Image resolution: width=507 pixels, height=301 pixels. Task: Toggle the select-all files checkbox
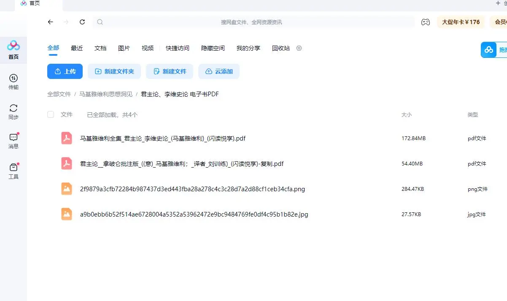[x=51, y=114]
